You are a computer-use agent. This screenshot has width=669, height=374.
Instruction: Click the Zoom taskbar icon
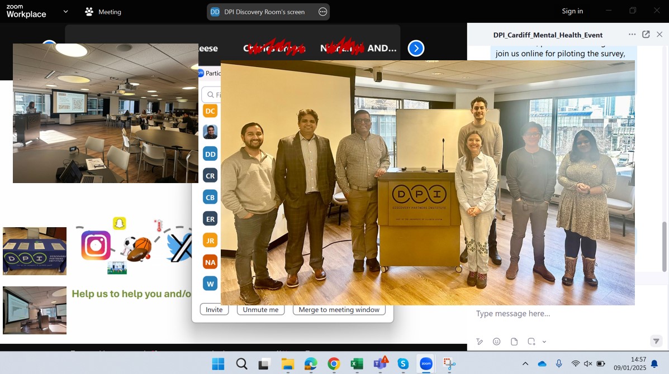(426, 364)
